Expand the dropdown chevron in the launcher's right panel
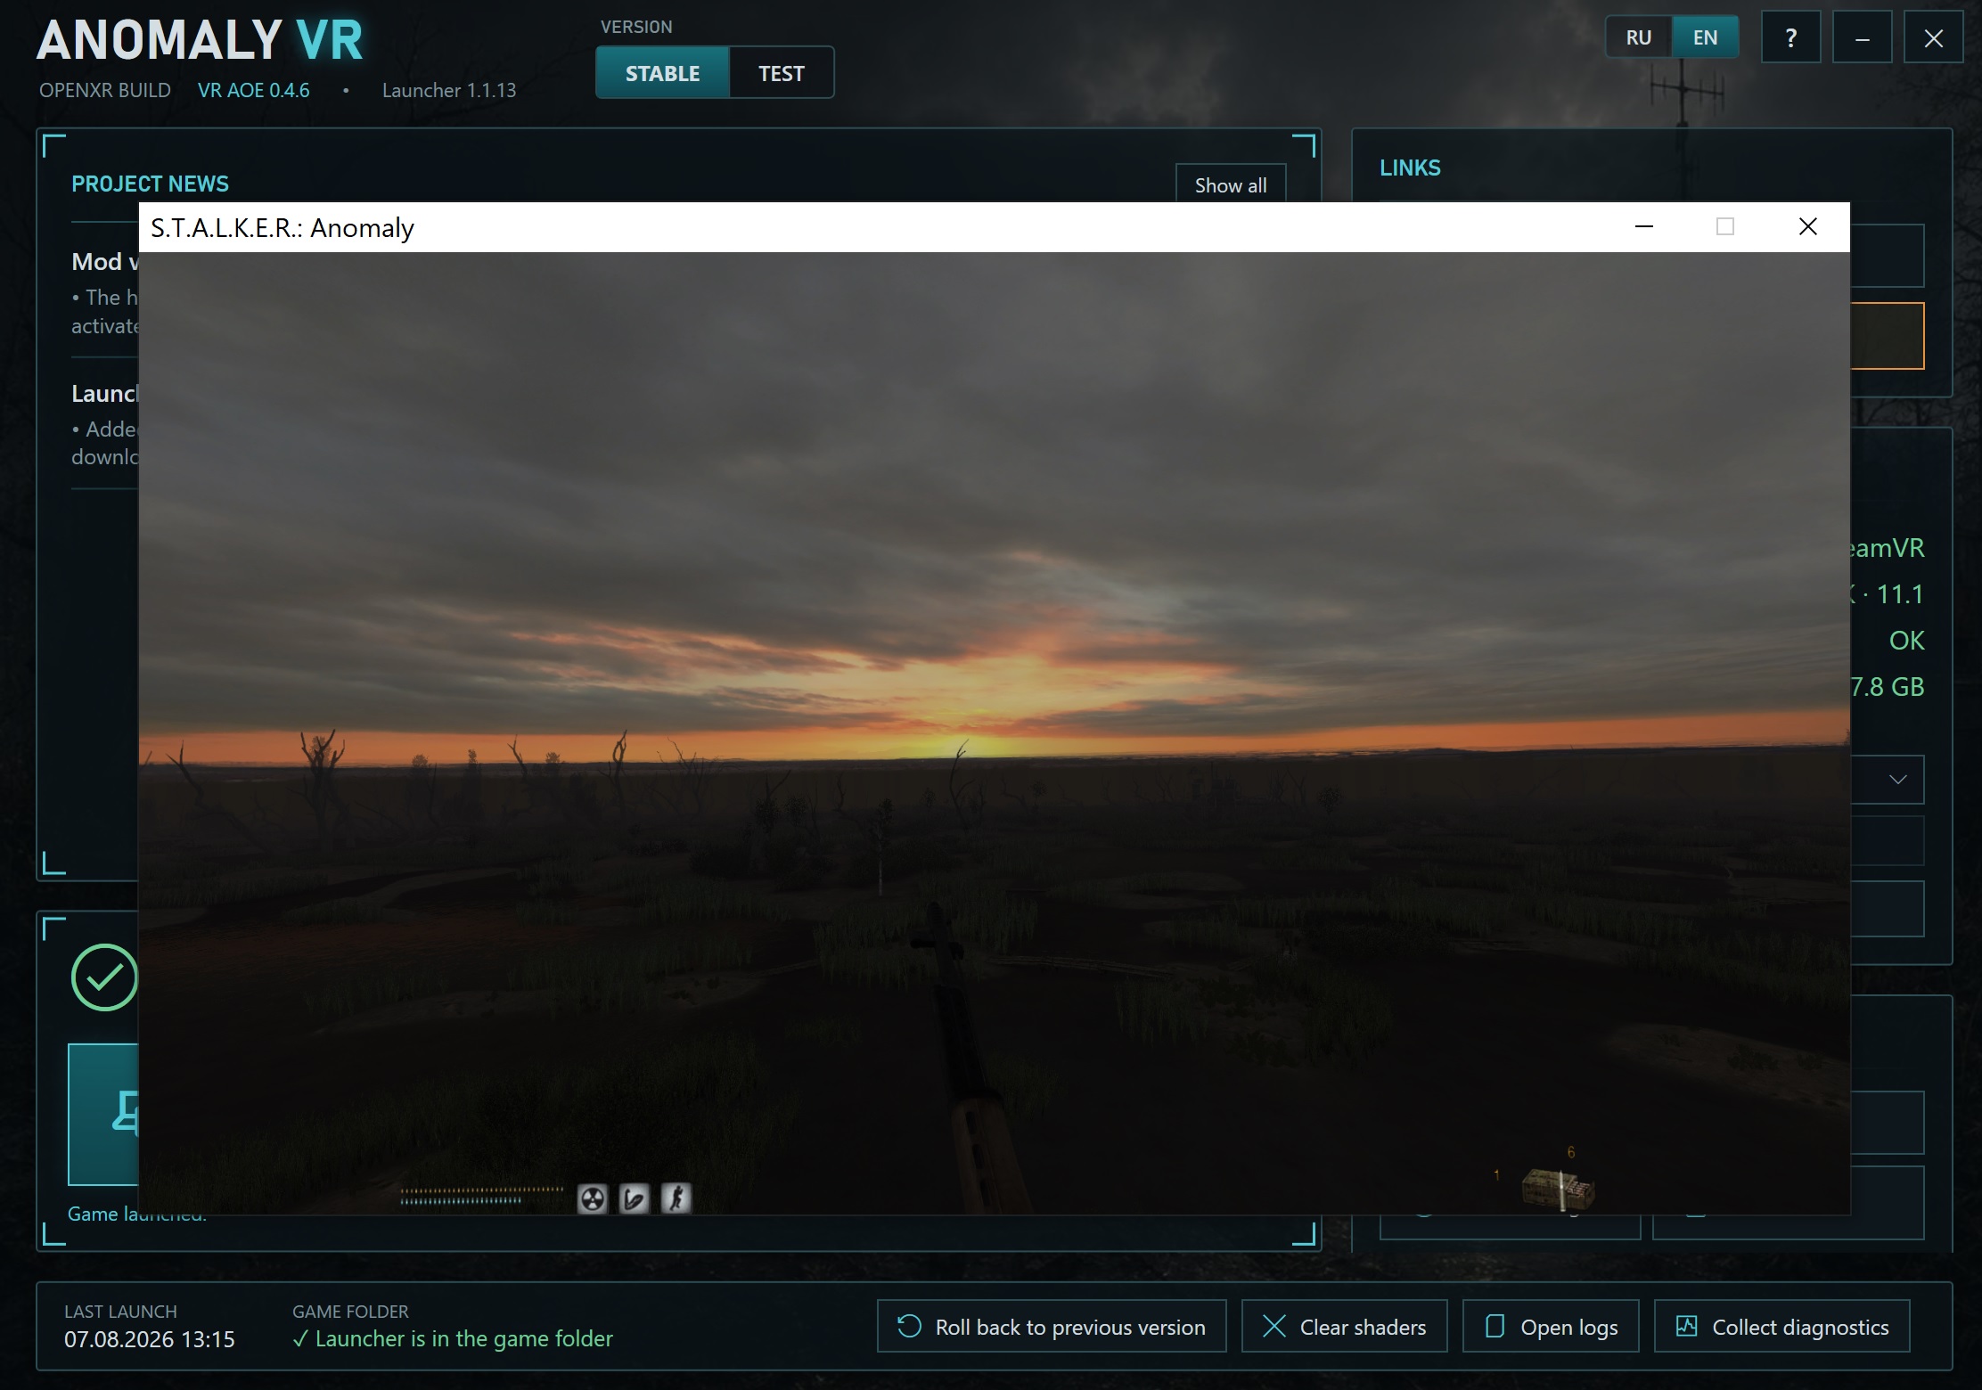This screenshot has width=1982, height=1390. tap(1898, 780)
